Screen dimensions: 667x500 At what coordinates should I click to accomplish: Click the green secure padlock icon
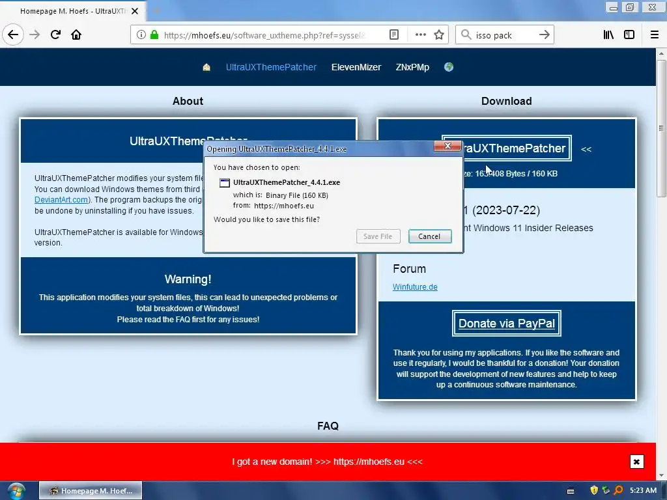click(x=154, y=35)
